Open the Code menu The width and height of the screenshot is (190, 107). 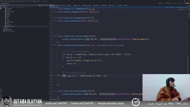point(16,1)
